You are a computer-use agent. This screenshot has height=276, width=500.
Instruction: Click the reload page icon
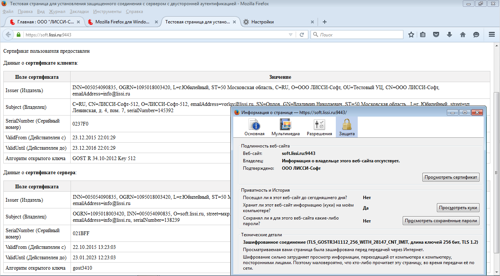(x=302, y=35)
